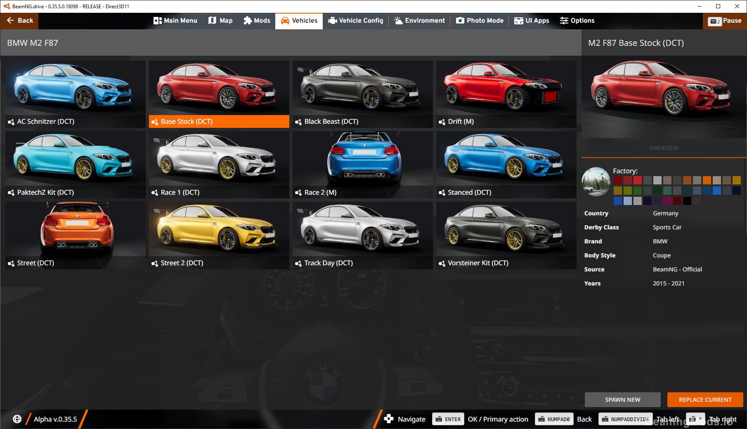Pick the Stanced (DCT) configuration
The height and width of the screenshot is (429, 747).
click(506, 165)
